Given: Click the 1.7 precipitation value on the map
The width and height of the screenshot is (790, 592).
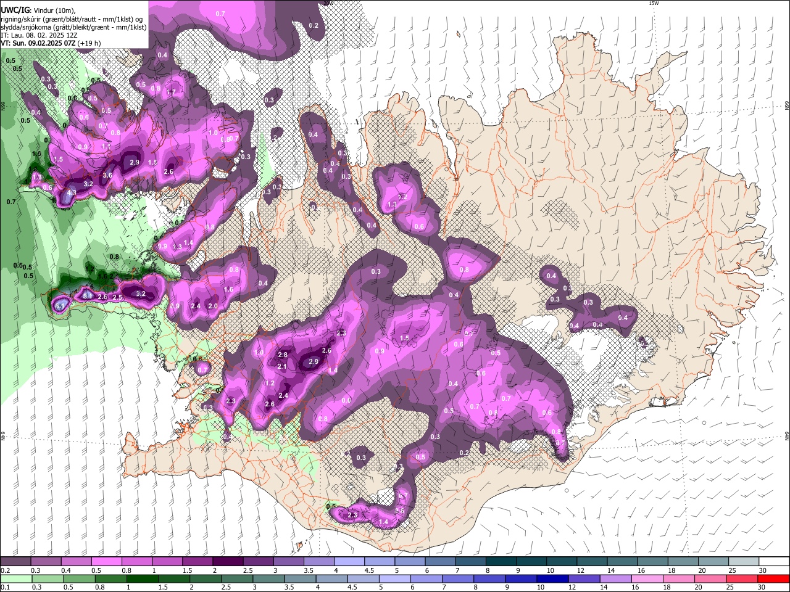Looking at the screenshot, I should pos(172,92).
